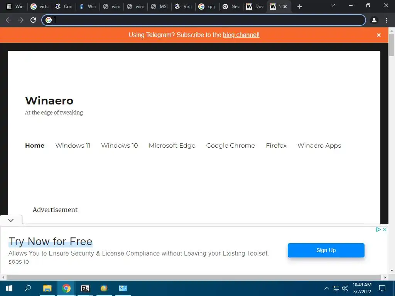395x296 pixels.
Task: Click the 'Try Now for Free' ad headline
Action: (51, 241)
